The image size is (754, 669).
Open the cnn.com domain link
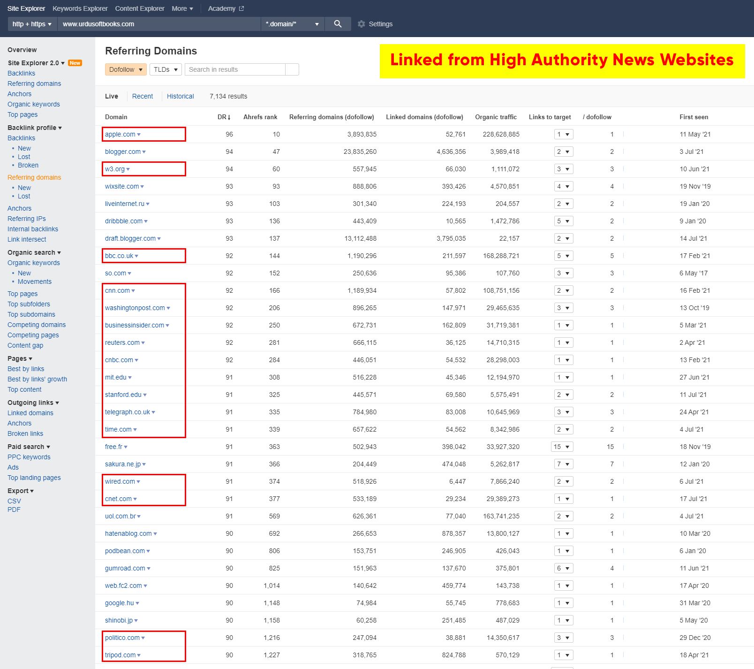[x=117, y=290]
